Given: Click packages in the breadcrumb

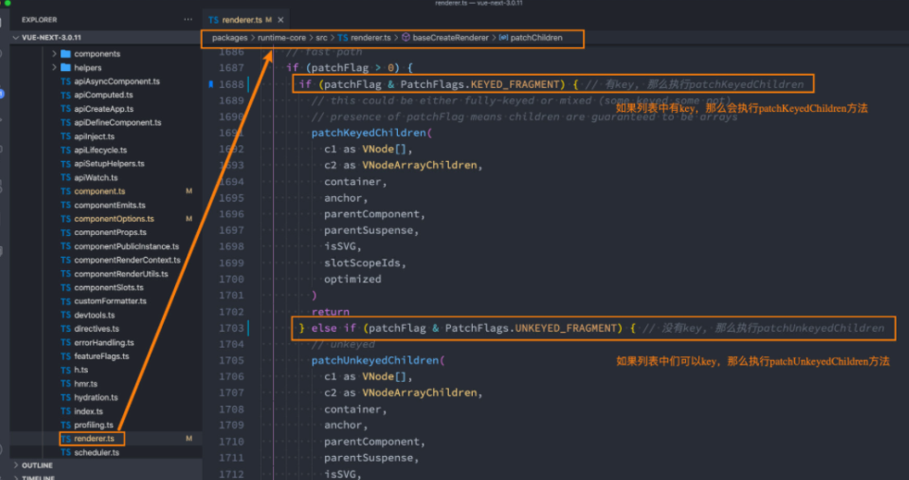Looking at the screenshot, I should [230, 38].
